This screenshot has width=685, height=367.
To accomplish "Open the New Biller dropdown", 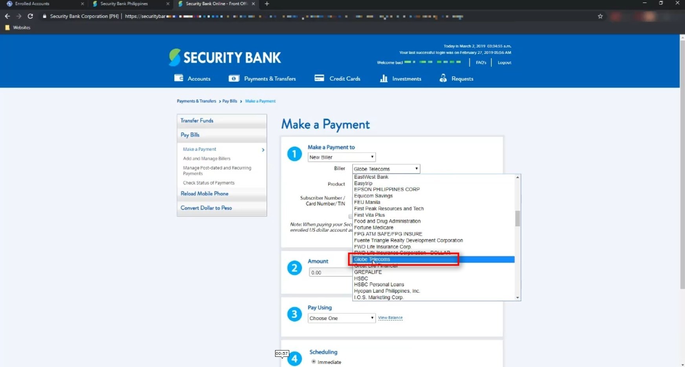I will pos(342,157).
